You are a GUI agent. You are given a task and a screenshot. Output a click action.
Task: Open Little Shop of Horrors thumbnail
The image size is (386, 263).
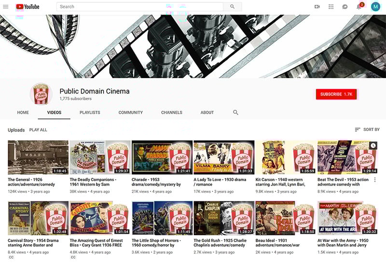tap(162, 218)
